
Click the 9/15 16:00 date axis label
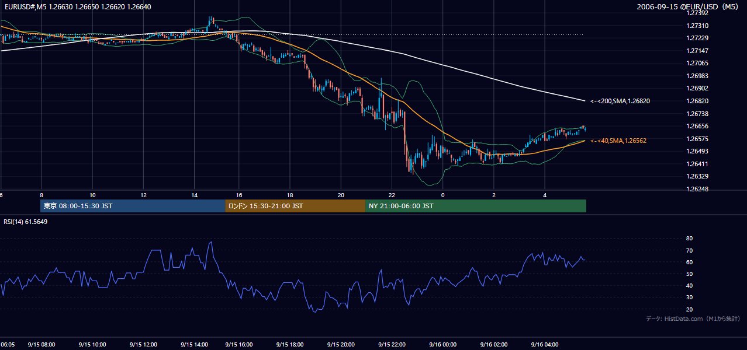pyautogui.click(x=238, y=345)
